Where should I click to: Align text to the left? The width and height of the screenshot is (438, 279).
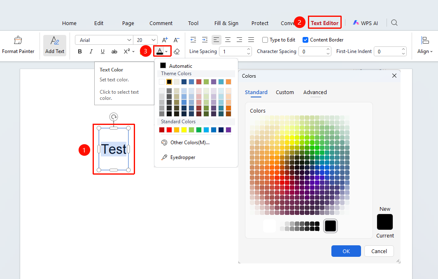216,40
